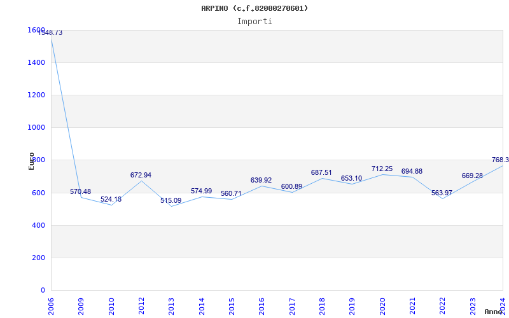This screenshot has height=318, width=509.
Task: Click the Euro axis label
Action: pos(31,162)
